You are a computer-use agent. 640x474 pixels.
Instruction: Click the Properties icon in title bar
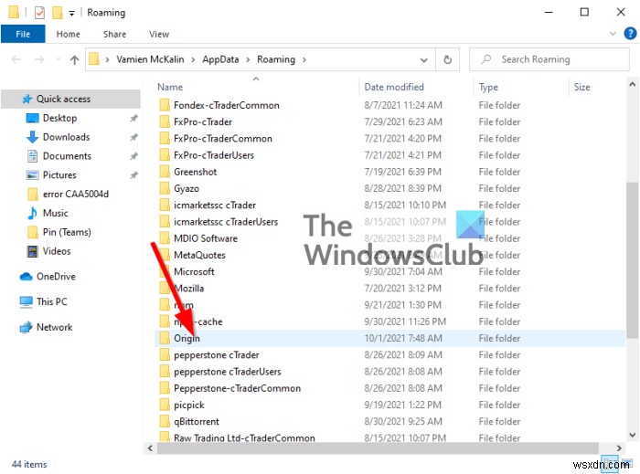point(38,13)
